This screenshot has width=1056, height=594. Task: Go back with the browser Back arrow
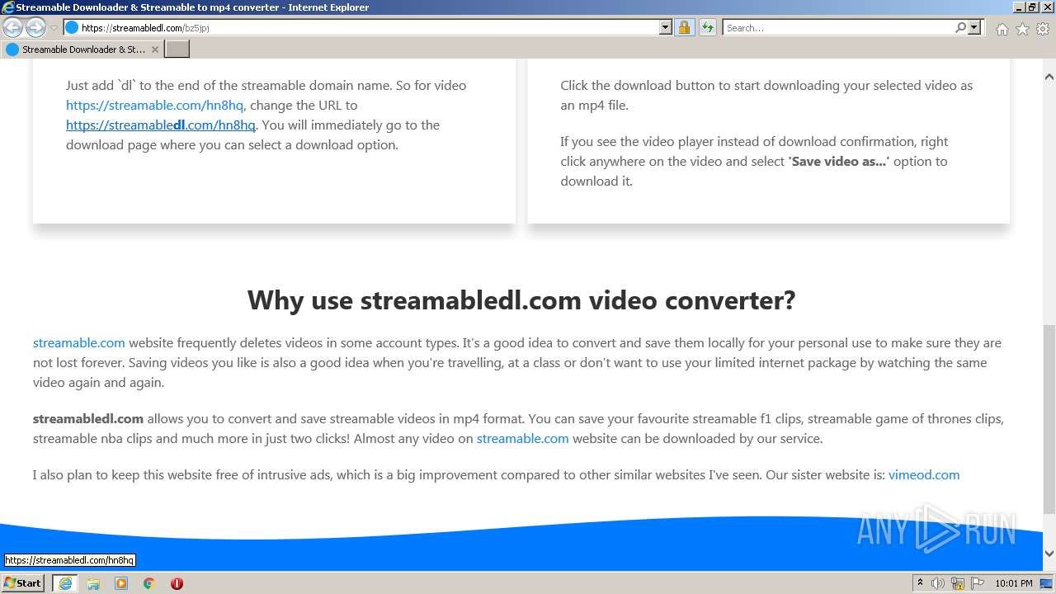[x=12, y=27]
